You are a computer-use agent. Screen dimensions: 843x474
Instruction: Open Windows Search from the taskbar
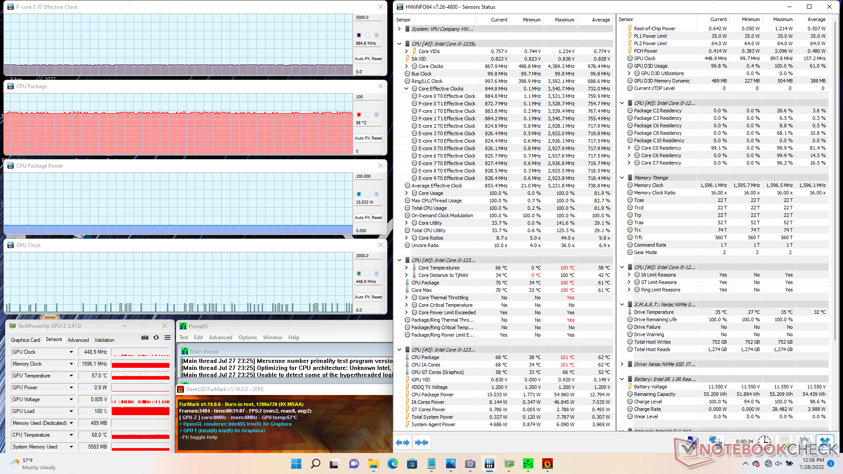pos(315,463)
